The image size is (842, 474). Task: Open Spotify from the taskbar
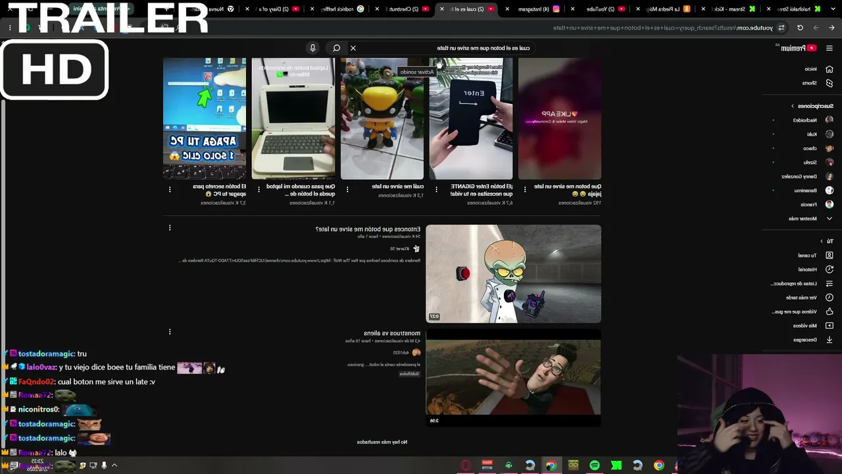click(x=595, y=465)
